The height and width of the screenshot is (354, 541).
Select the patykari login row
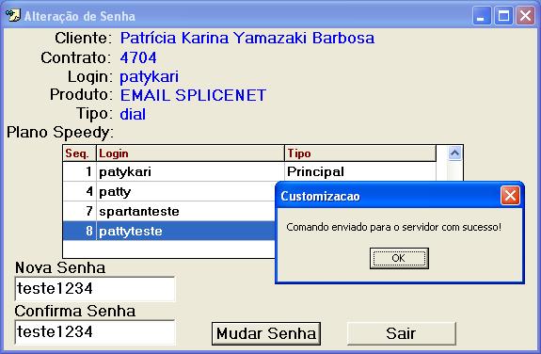coord(249,171)
